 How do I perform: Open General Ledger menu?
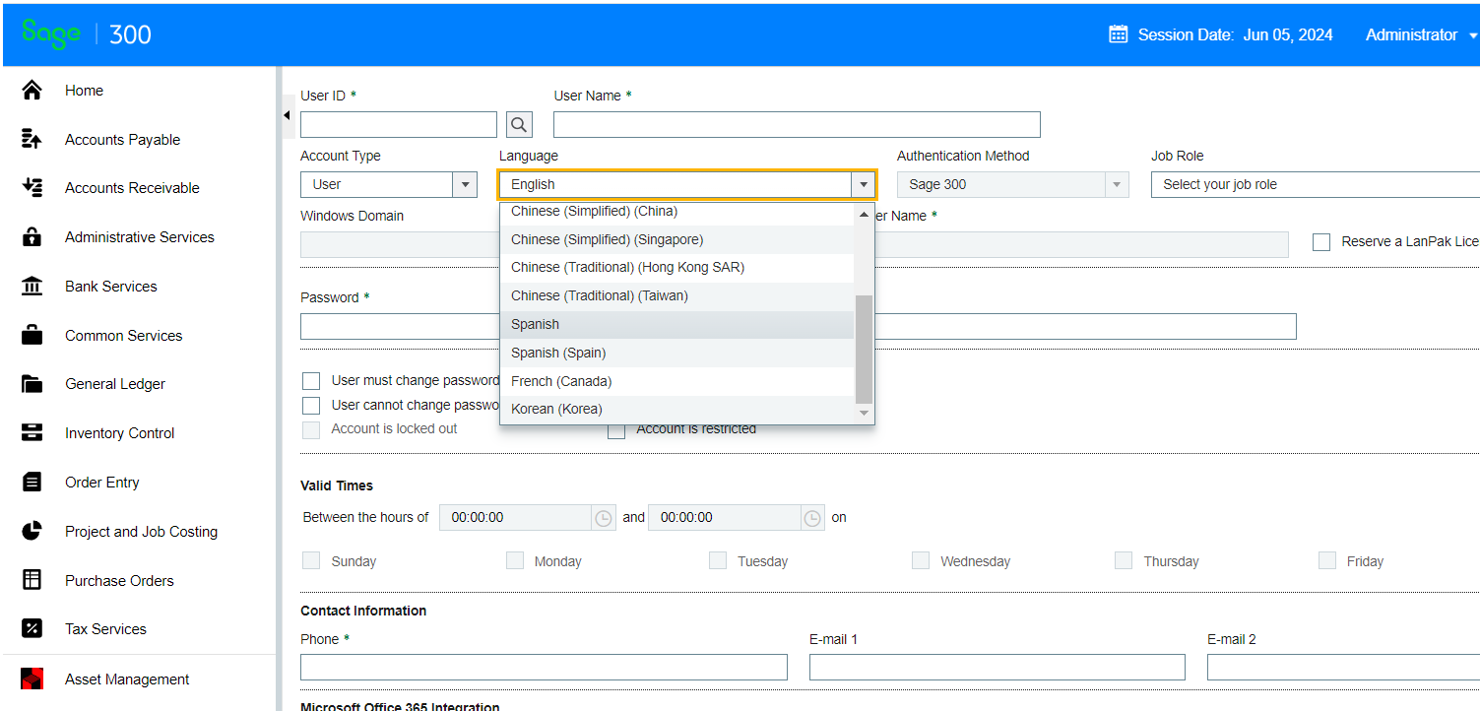[115, 384]
